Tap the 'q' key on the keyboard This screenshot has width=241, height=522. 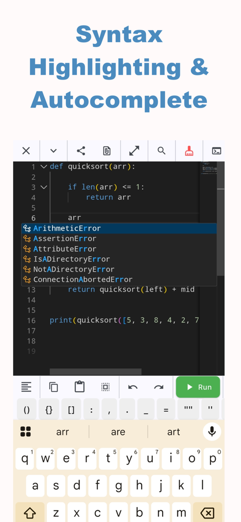tap(24, 458)
